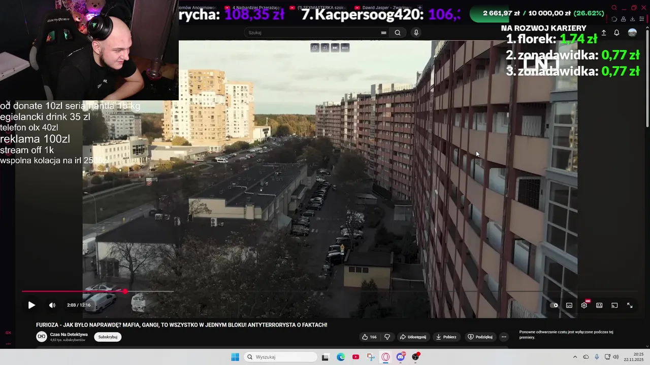Cast the video with the cast icon
This screenshot has height=365, width=650.
tap(614, 305)
